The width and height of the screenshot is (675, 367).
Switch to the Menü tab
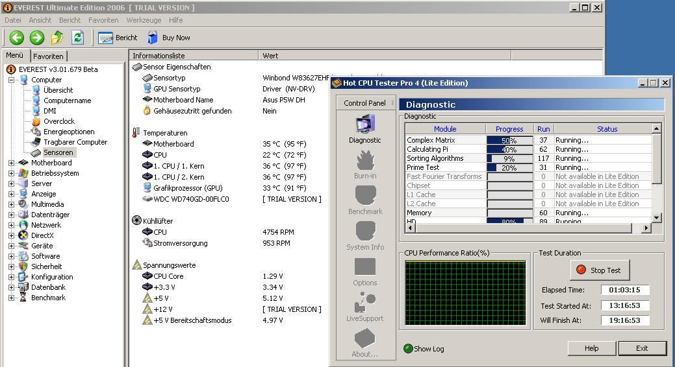pyautogui.click(x=15, y=55)
